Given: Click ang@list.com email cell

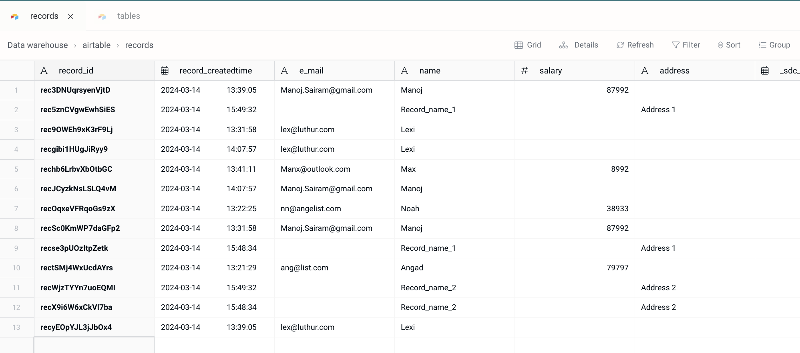Looking at the screenshot, I should coord(334,268).
